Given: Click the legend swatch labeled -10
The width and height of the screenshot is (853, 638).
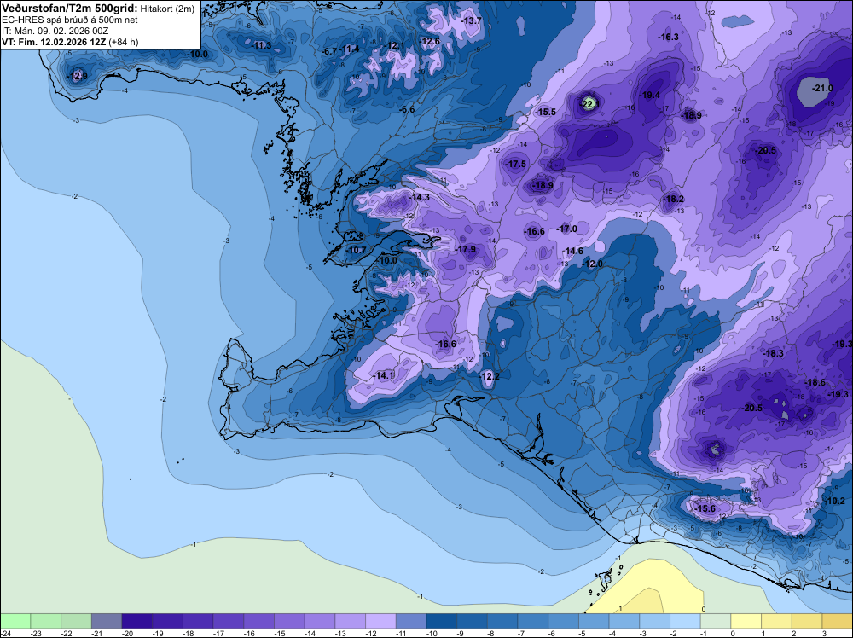Looking at the screenshot, I should point(441,621).
